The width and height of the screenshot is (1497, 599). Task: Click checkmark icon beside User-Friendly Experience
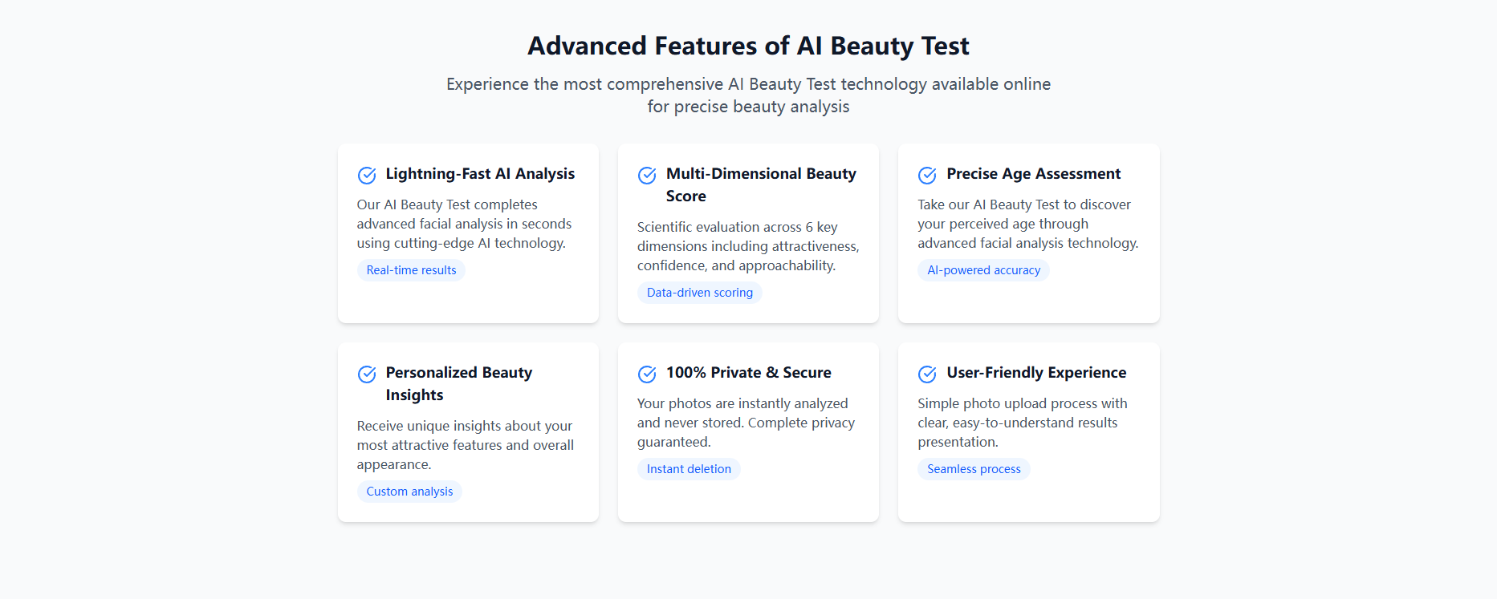927,374
